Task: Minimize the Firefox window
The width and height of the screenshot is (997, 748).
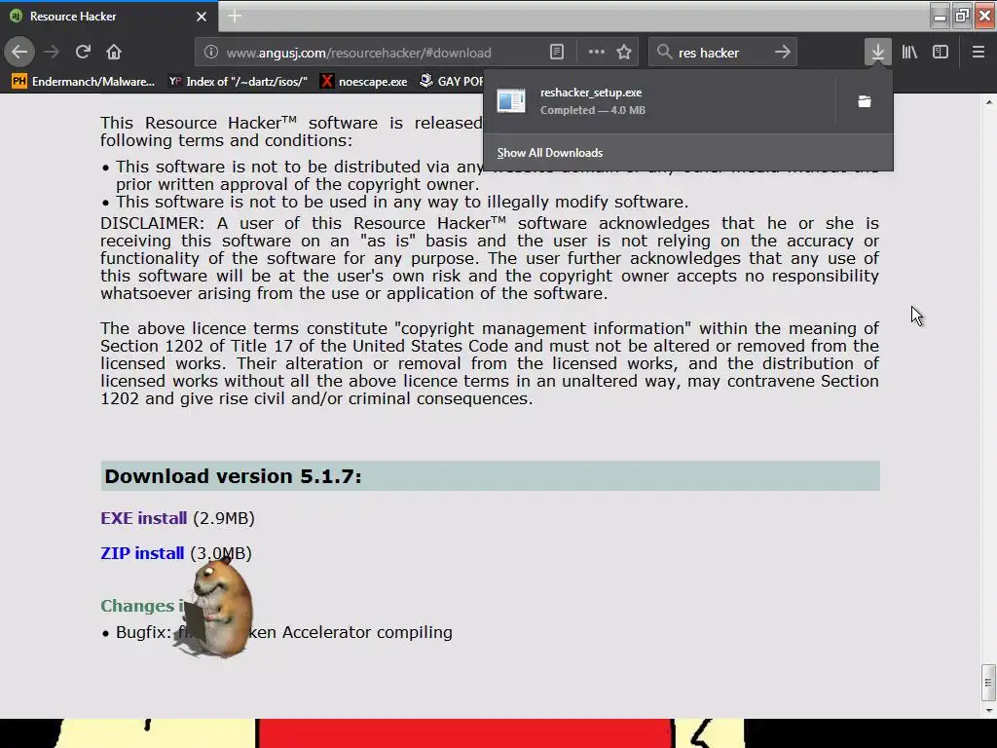Action: (940, 16)
